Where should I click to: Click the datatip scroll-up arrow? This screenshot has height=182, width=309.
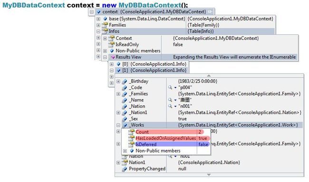pos(209,76)
